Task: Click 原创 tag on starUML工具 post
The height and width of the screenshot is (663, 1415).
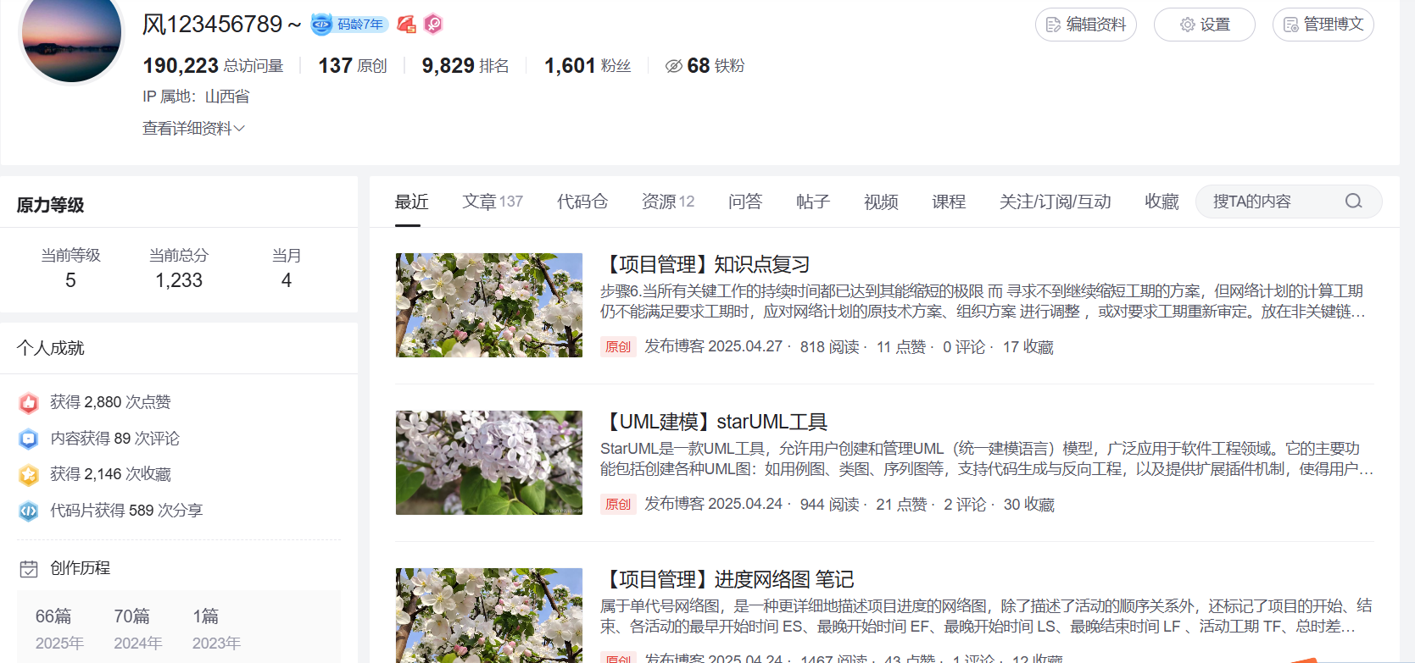Action: coord(618,505)
